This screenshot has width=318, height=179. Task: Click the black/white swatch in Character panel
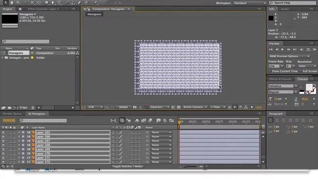pyautogui.click(x=302, y=92)
